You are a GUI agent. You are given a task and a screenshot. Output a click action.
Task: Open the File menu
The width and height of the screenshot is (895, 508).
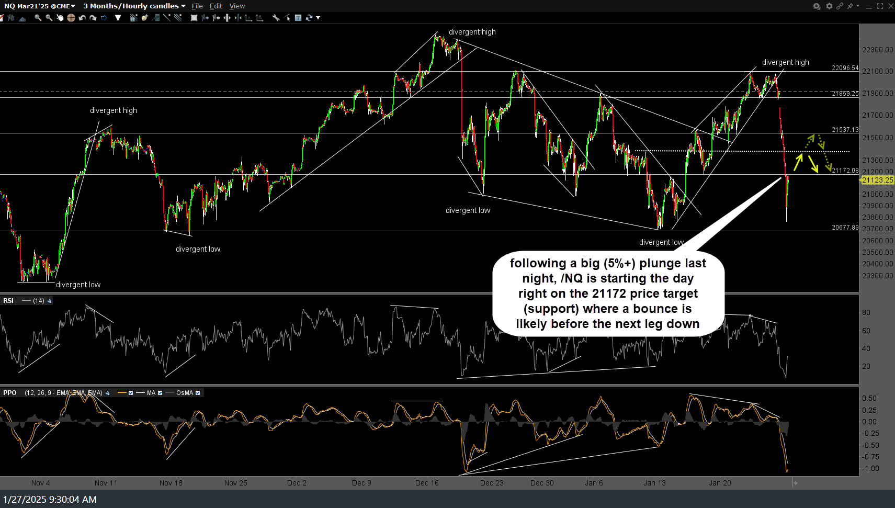(197, 6)
